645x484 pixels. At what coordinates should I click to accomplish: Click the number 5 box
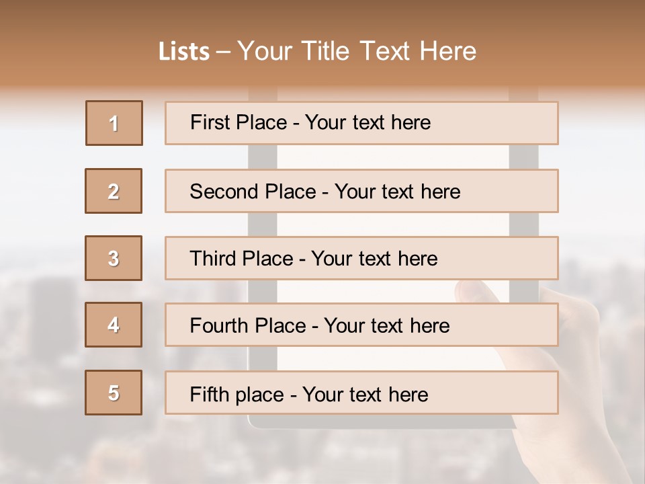114,393
